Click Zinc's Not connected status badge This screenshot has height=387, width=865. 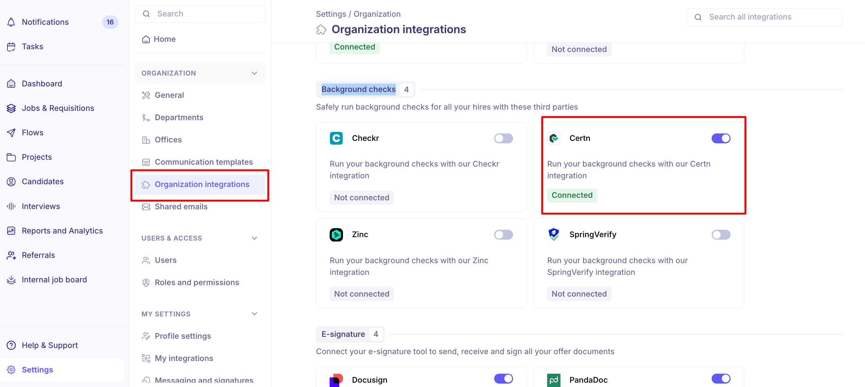coord(361,294)
